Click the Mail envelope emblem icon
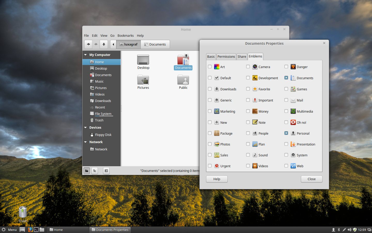The image size is (372, 233). (x=293, y=100)
